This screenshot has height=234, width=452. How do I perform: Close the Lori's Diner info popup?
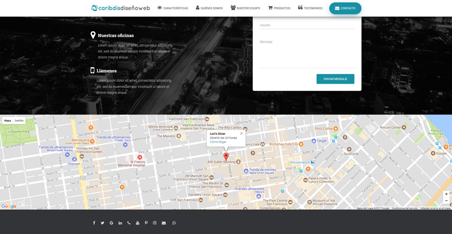pyautogui.click(x=241, y=133)
